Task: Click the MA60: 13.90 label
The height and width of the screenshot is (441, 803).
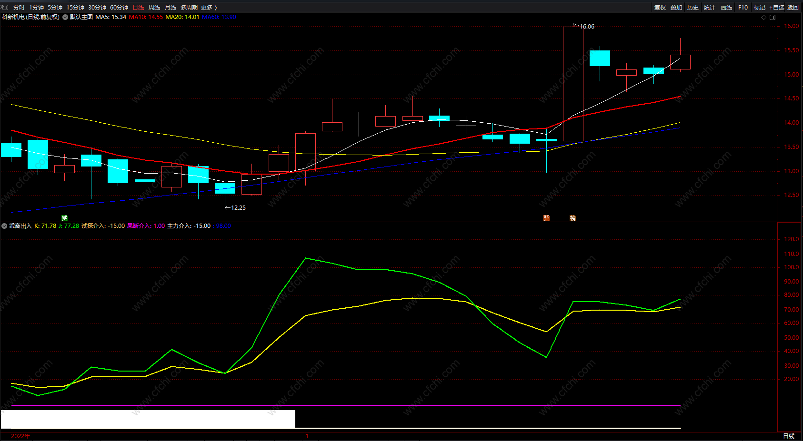Action: pos(219,17)
